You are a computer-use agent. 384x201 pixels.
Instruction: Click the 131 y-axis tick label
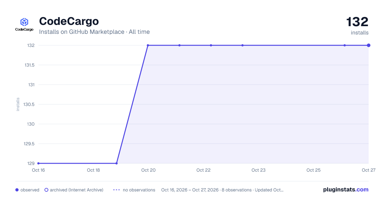point(31,85)
